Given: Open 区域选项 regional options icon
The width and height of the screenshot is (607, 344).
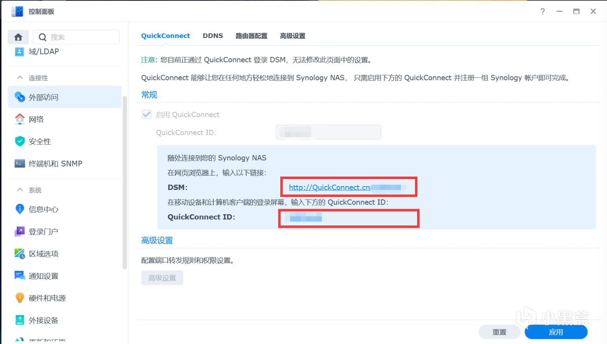Looking at the screenshot, I should coord(20,254).
